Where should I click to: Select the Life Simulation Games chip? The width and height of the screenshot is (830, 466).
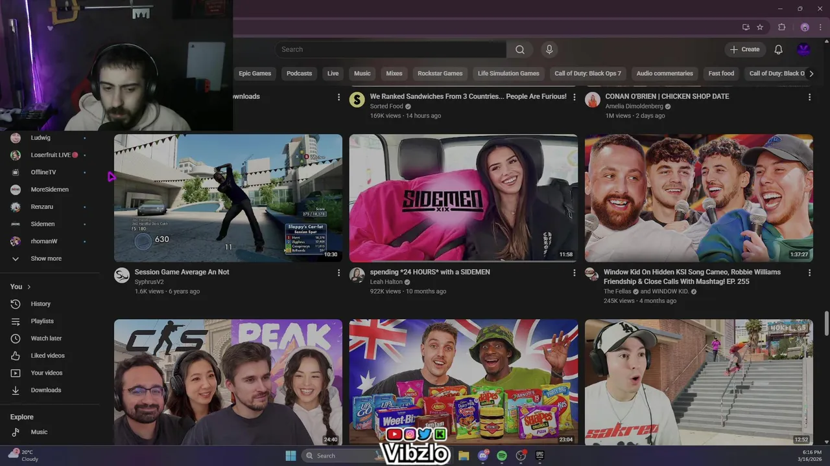508,74
